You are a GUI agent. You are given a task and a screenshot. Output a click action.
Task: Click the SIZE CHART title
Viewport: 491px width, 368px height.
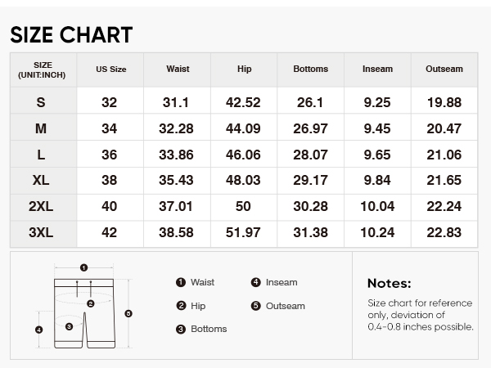[70, 34]
